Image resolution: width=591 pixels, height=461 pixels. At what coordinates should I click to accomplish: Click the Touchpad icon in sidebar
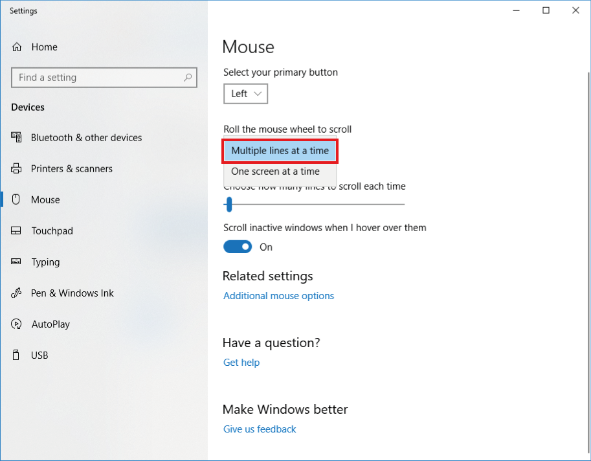(17, 231)
